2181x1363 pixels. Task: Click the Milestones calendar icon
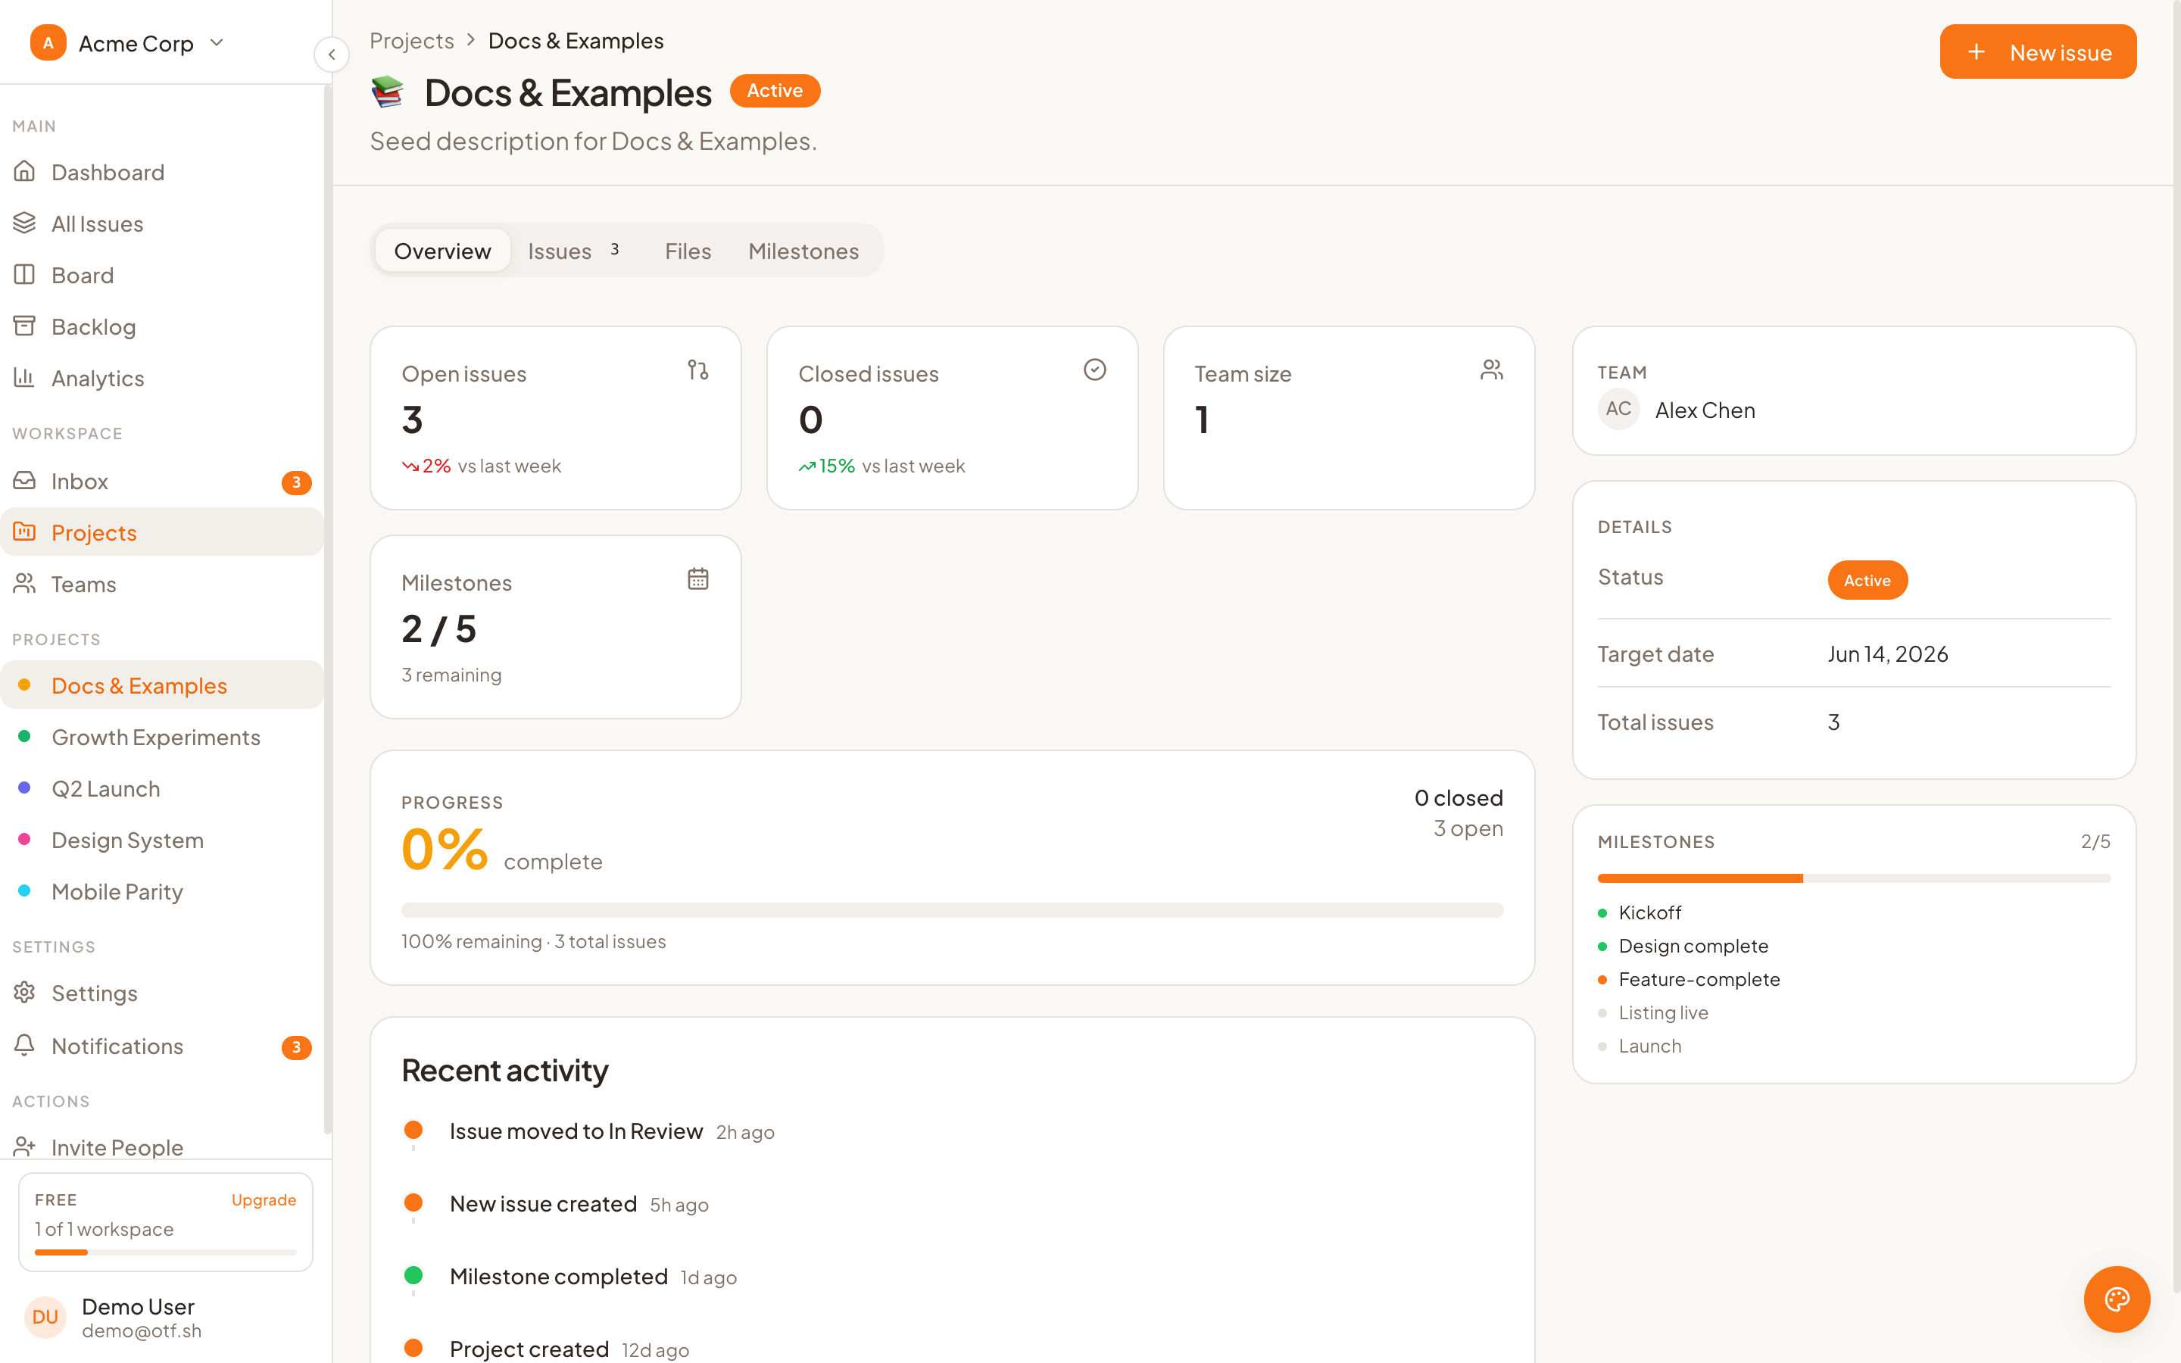click(x=697, y=579)
